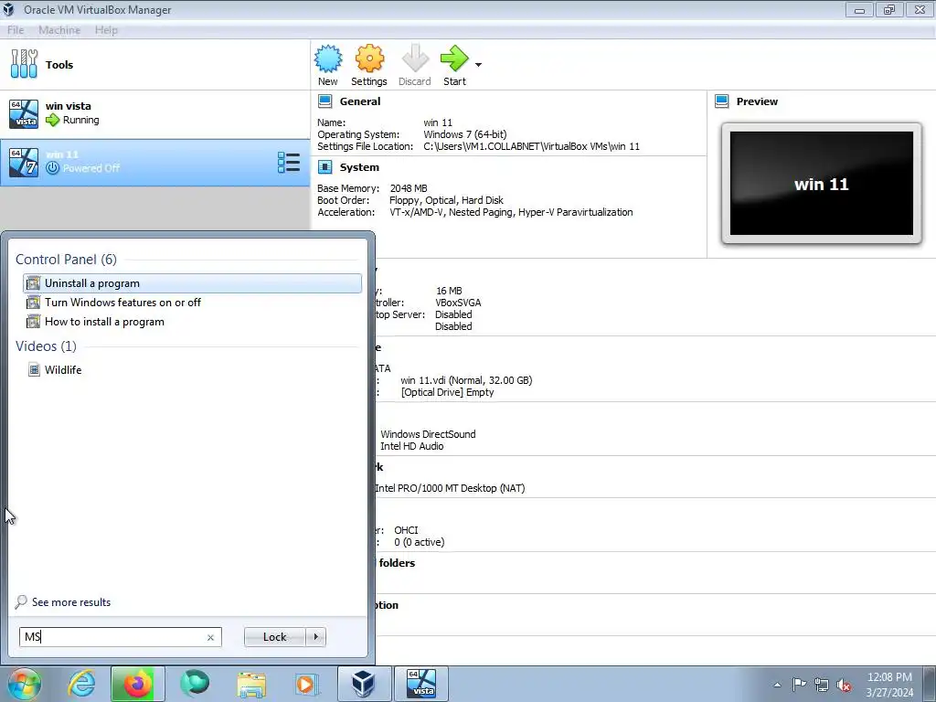The width and height of the screenshot is (936, 702).
Task: Click the New virtual machine icon
Action: point(328,59)
